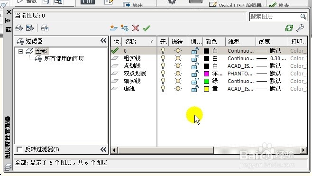312x176 pixels.
Task: Change 双点划线 PHANTO linetype
Action: pos(240,74)
